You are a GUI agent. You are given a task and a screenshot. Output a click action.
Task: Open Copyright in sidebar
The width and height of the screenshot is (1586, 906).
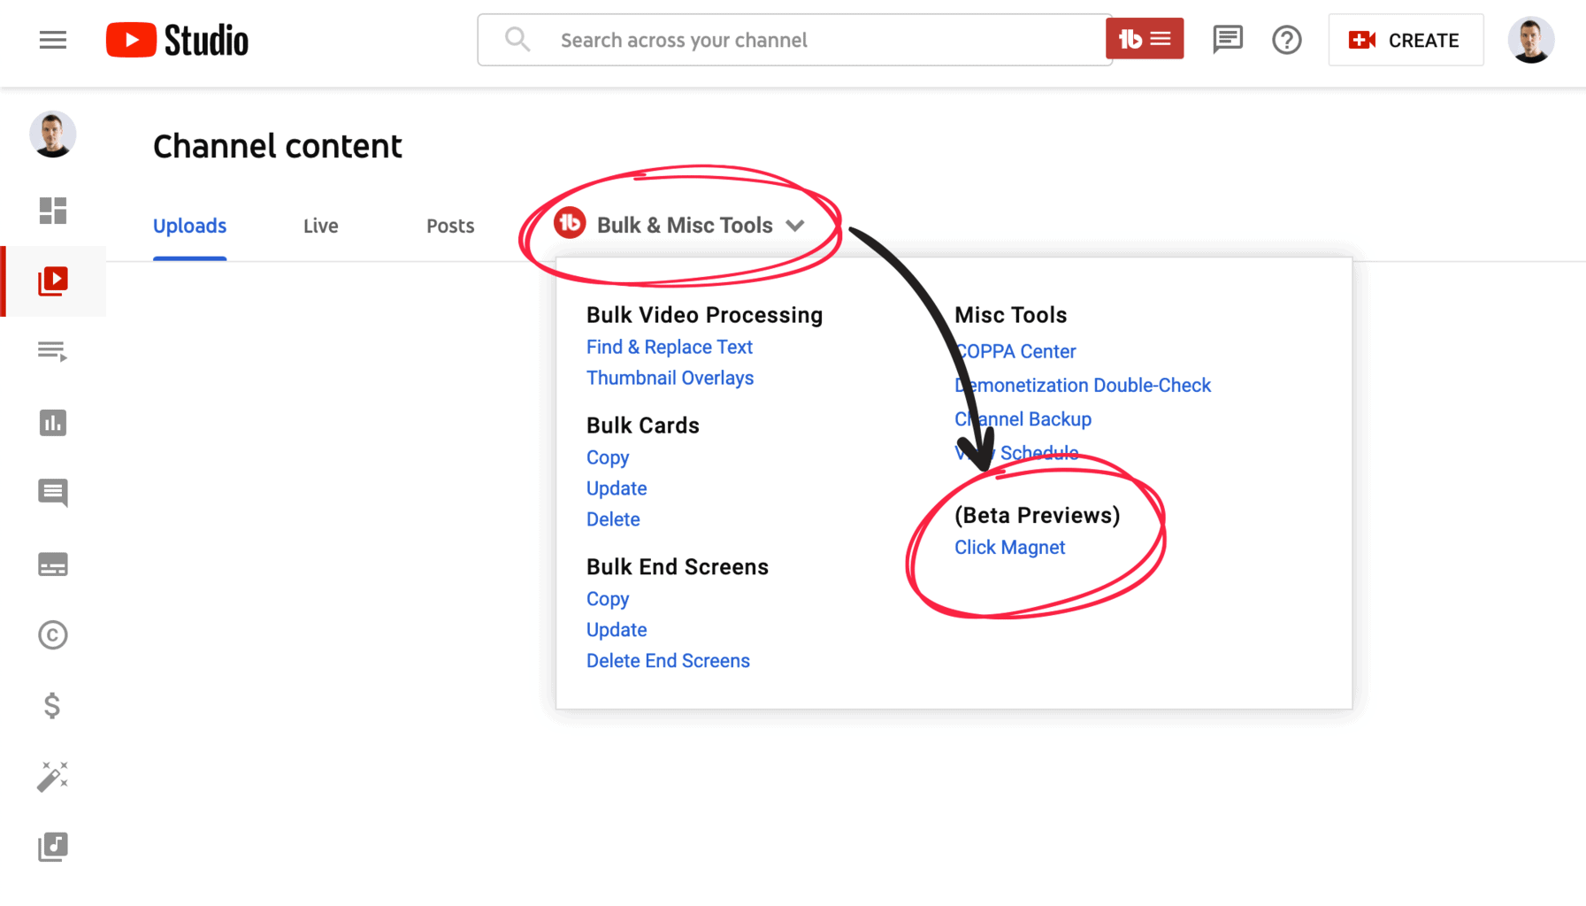[53, 634]
